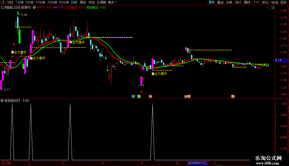Open the 复权 adjustment option
This screenshot has width=289, height=166.
coord(212,2)
